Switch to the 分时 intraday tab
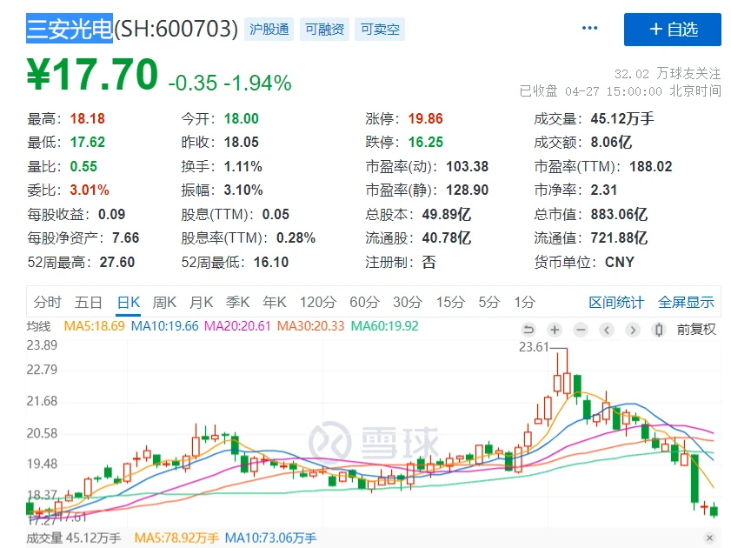This screenshot has width=731, height=548. click(48, 303)
